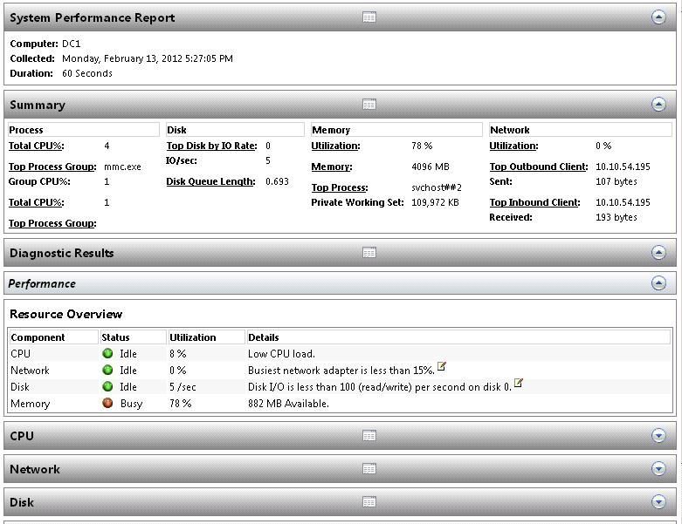Select the mmc.exe process value
This screenshot has height=524, width=682.
[122, 167]
